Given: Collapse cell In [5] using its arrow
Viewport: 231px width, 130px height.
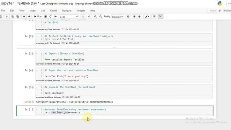Looking at the screenshot, I should point(36,87).
